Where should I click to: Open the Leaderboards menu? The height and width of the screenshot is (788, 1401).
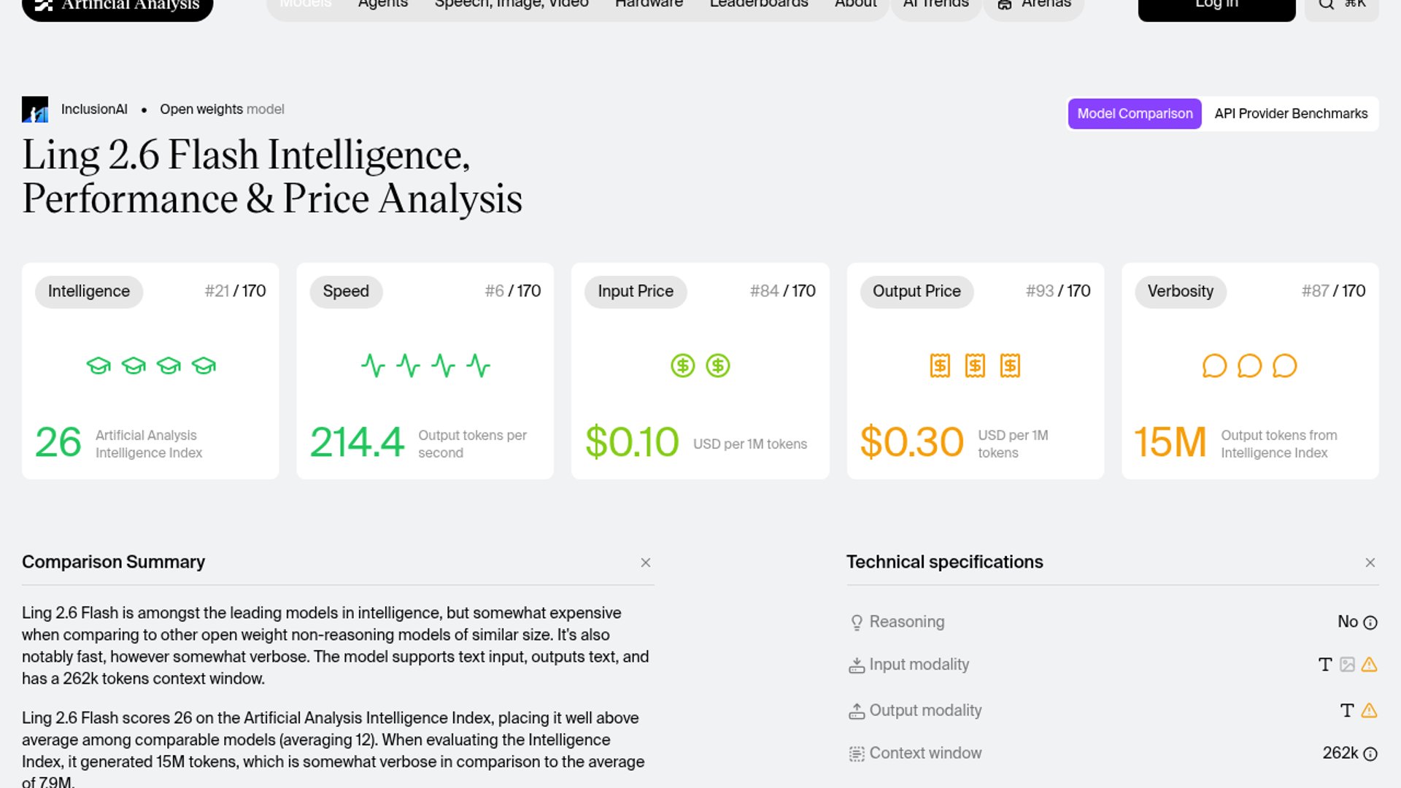click(x=759, y=4)
